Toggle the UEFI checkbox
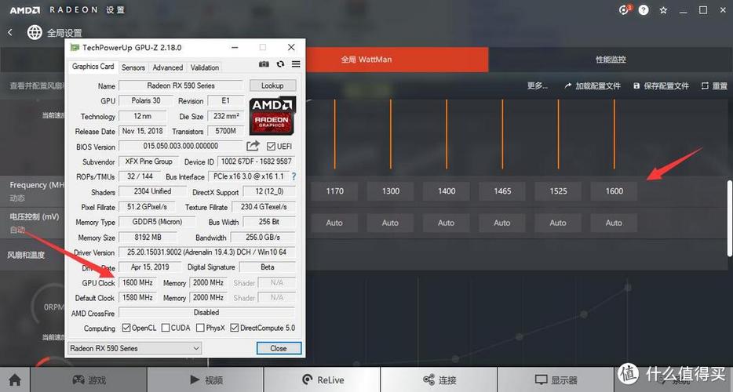The image size is (733, 392). 271,147
